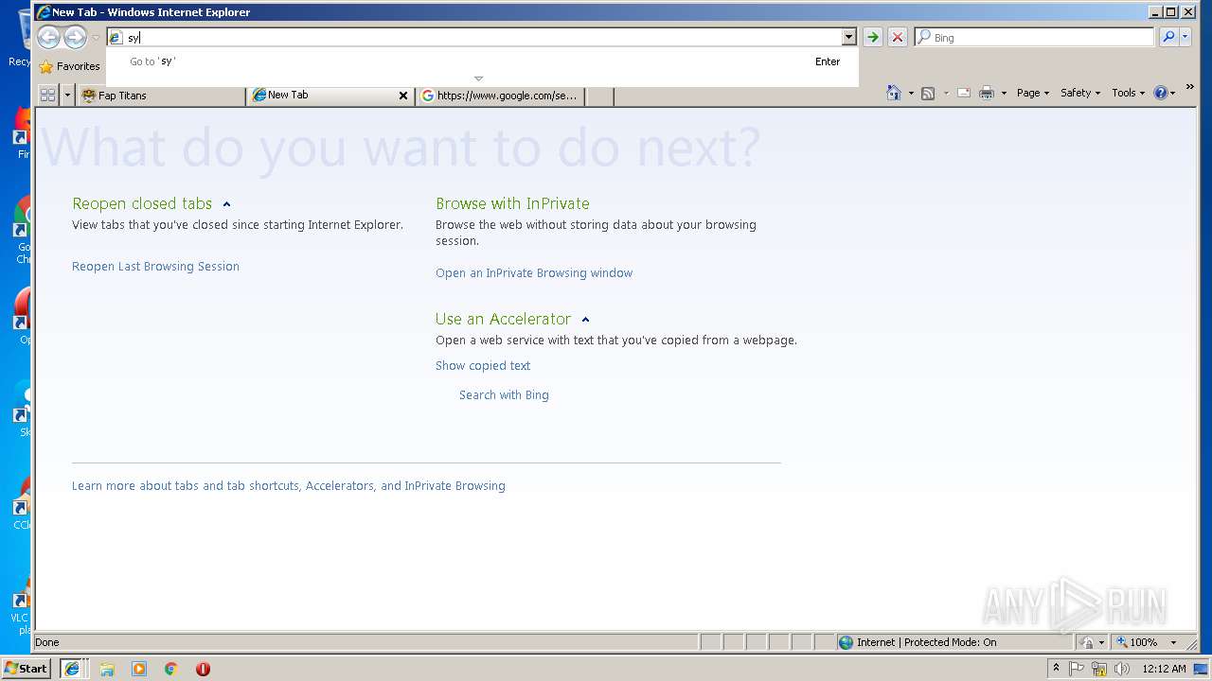
Task: Show hidden system tray icons
Action: point(1057,668)
